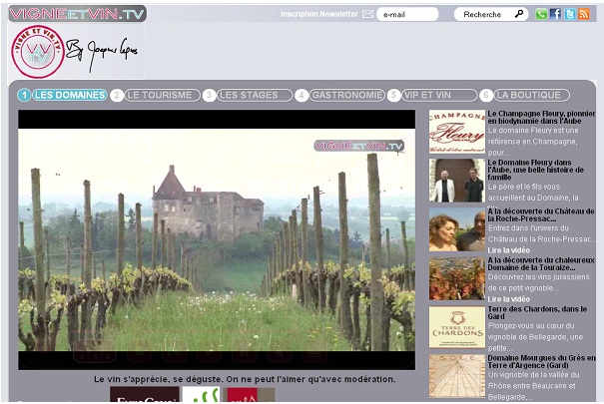Click the e-mail newsletter input field
Screen dimensions: 604x404
(x=407, y=14)
